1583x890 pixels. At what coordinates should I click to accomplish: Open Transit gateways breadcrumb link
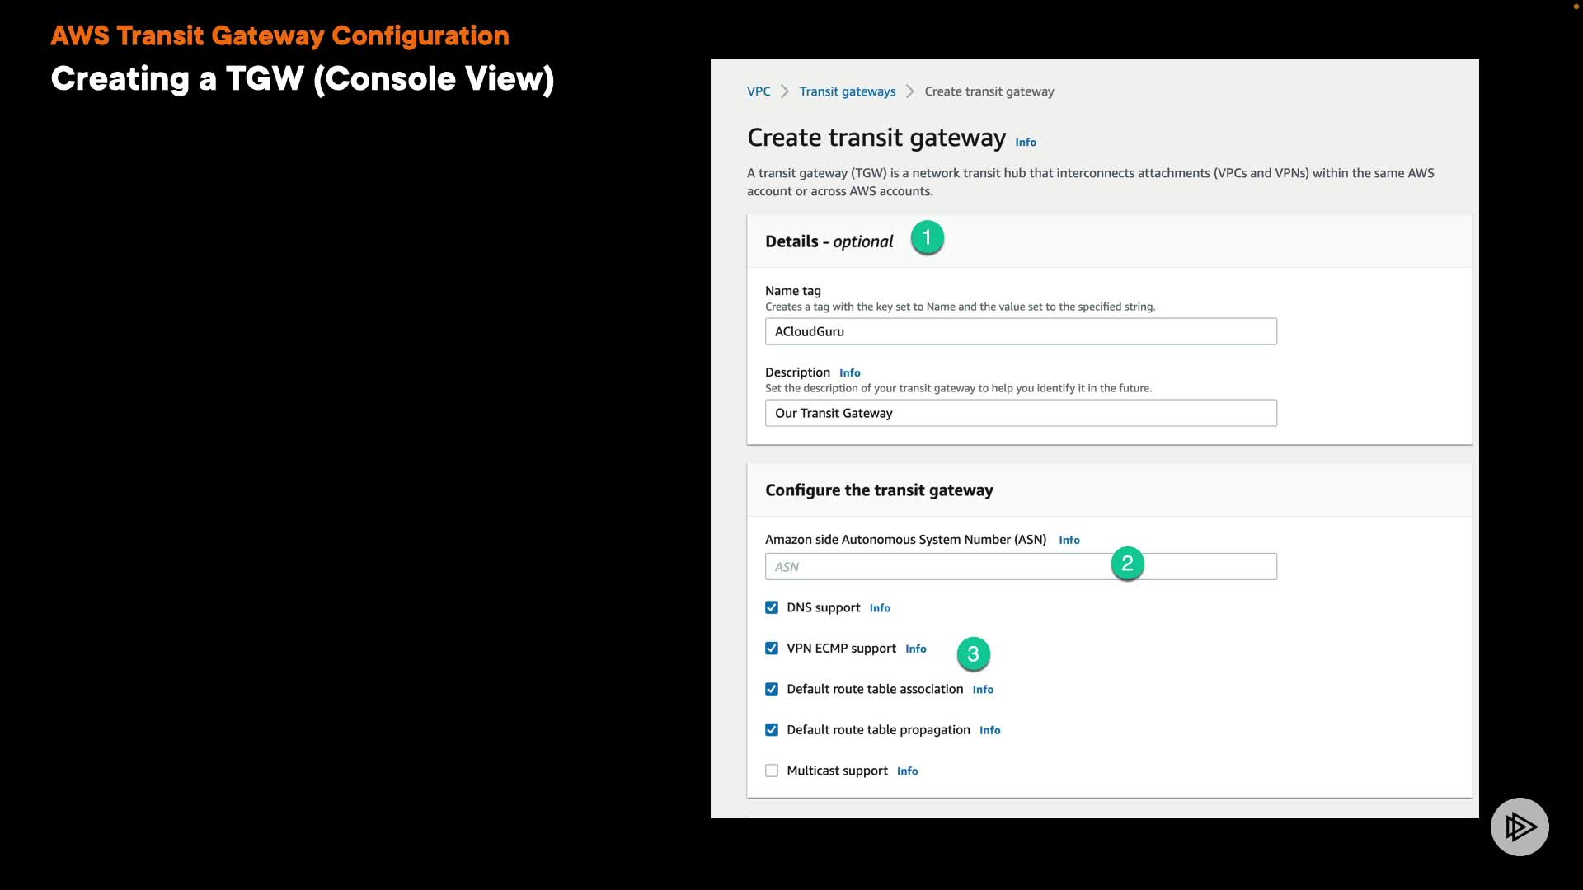tap(847, 91)
